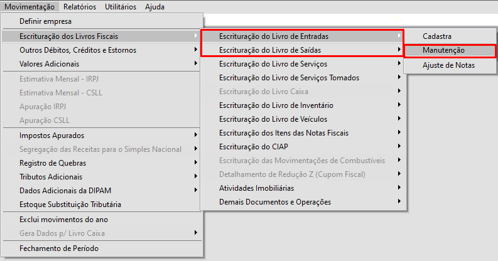Click disabled Apuração IRPJ entry
This screenshot has height=261, width=498.
pyautogui.click(x=102, y=107)
